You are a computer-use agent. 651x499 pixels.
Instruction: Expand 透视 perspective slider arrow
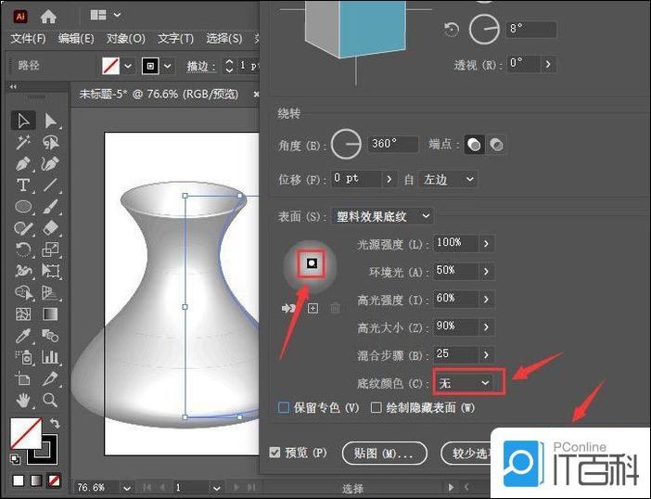[548, 64]
